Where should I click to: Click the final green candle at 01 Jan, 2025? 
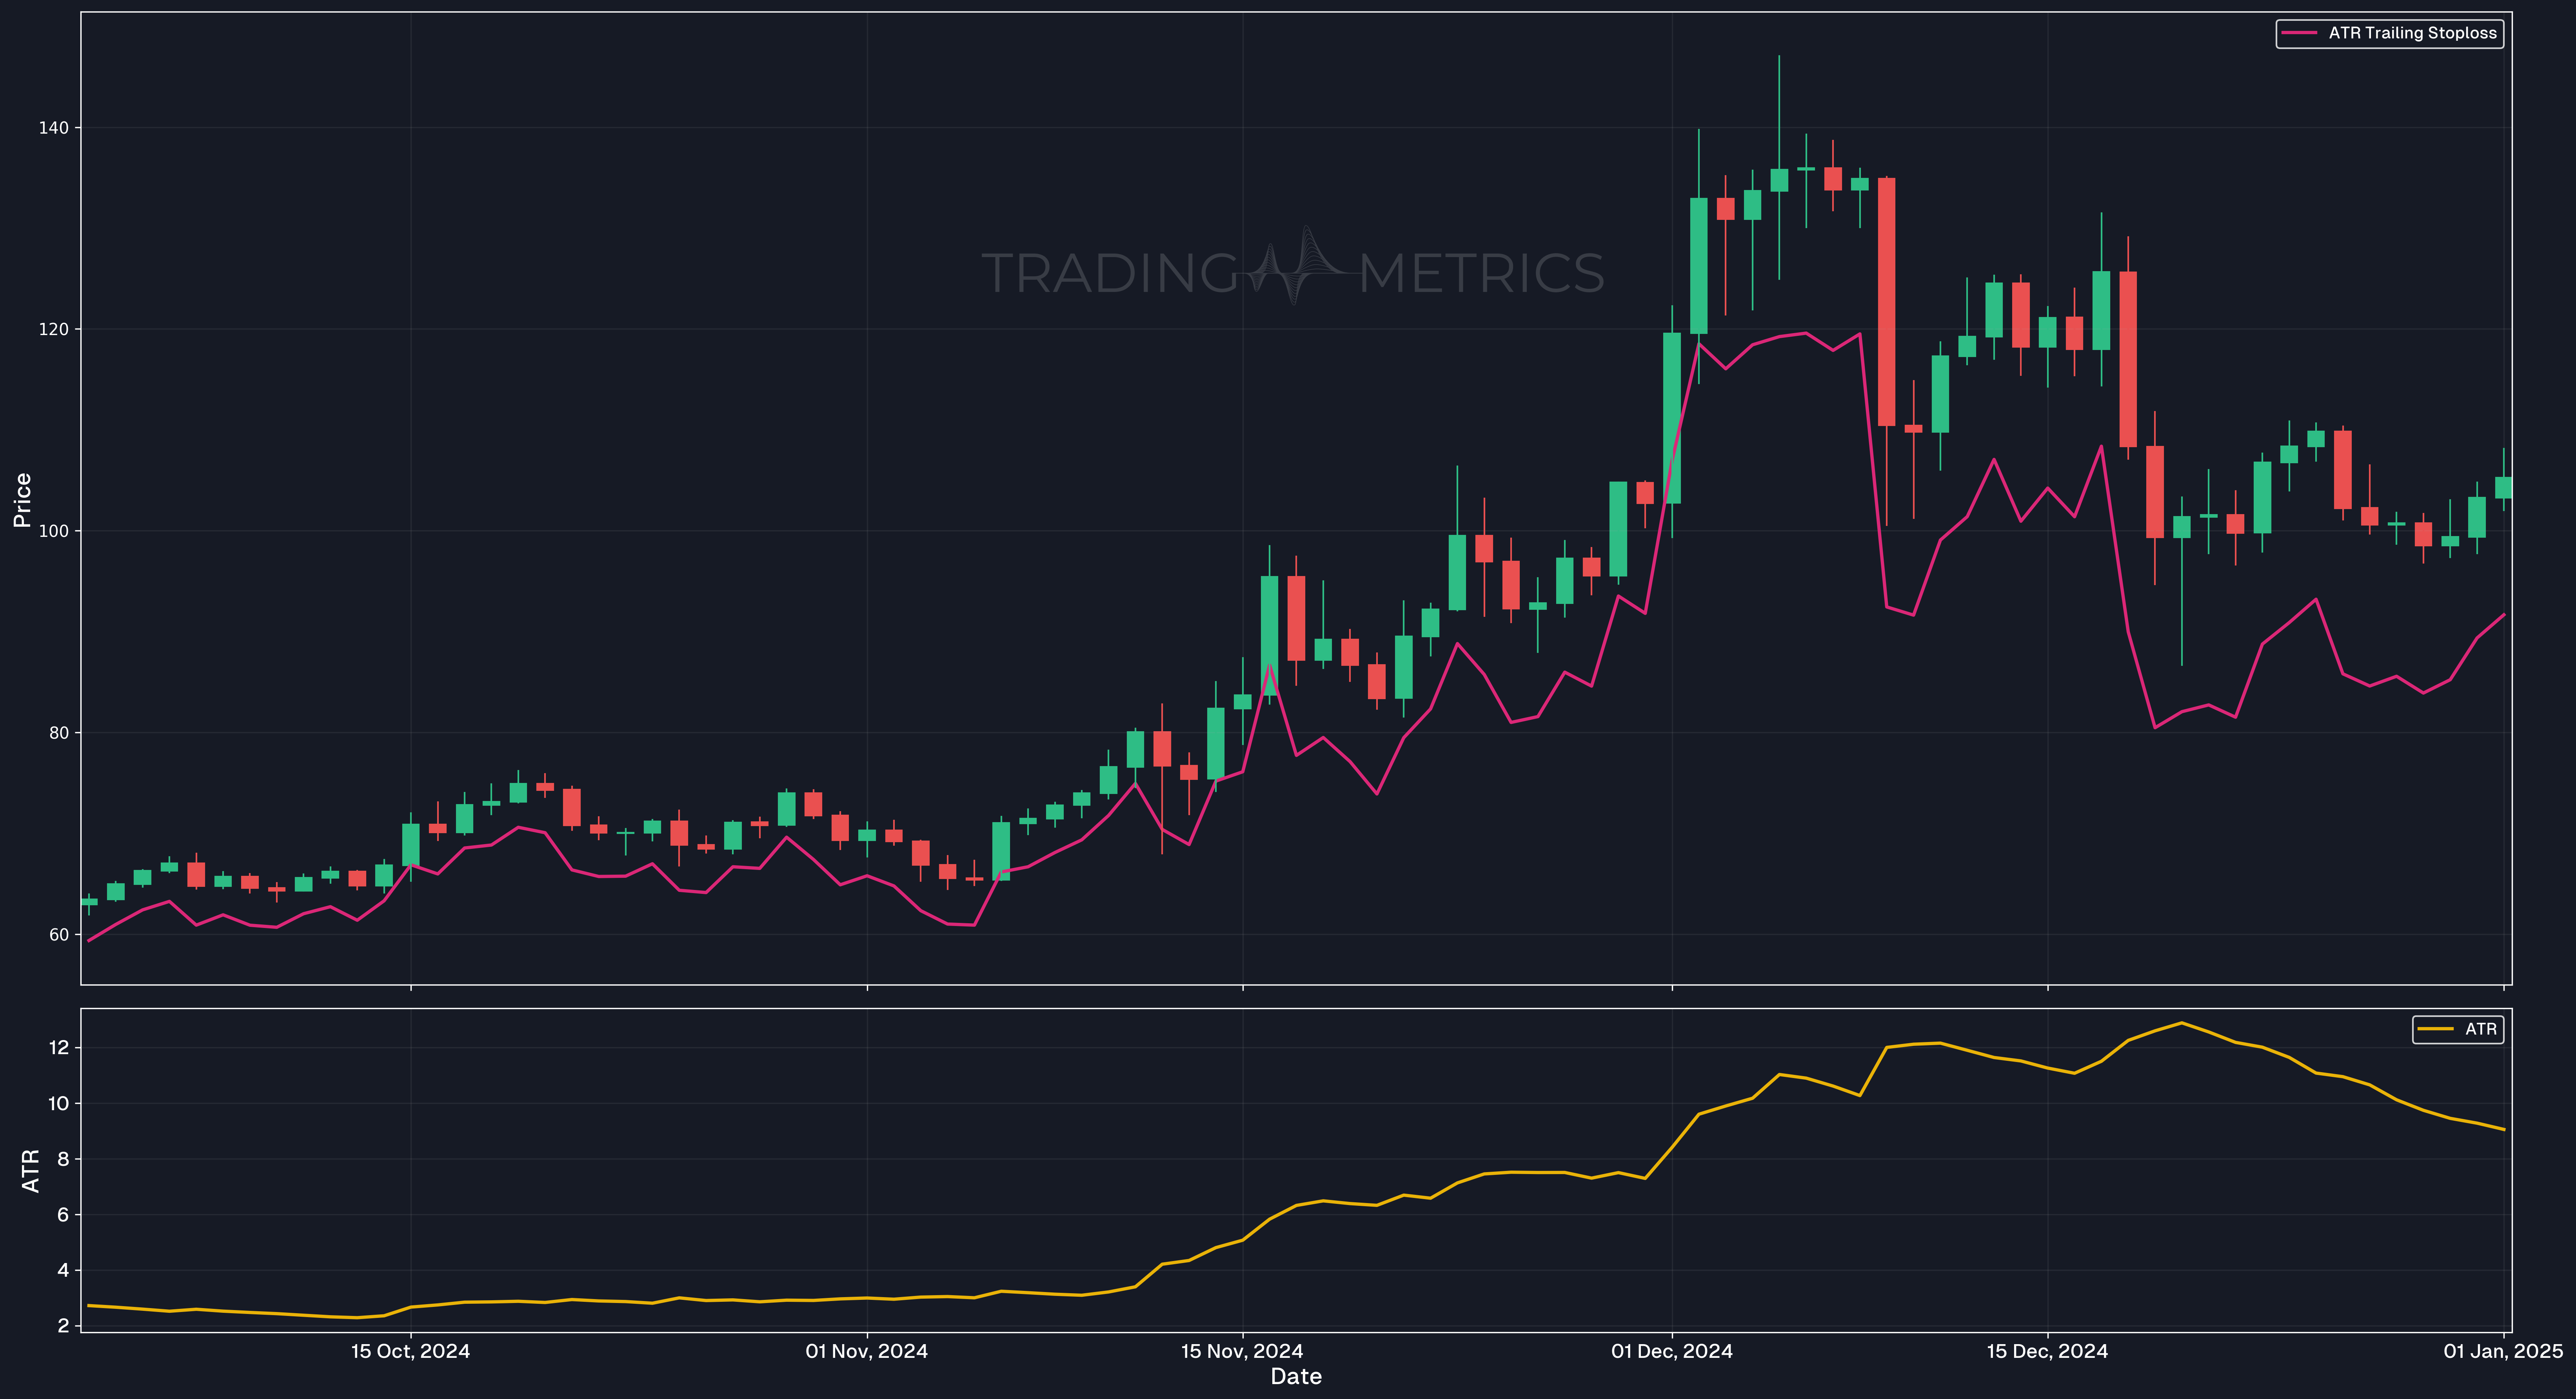point(2503,487)
